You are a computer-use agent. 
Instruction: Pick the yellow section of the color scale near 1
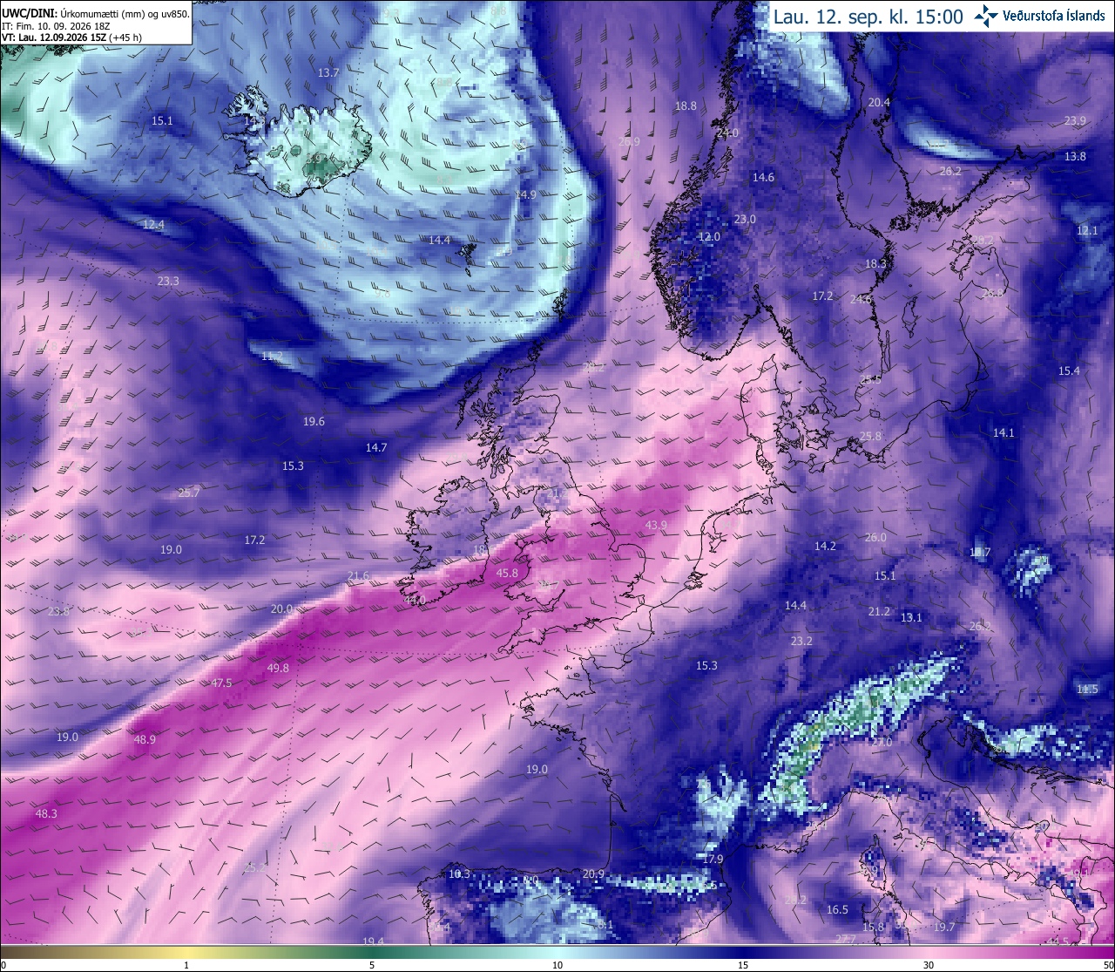pos(186,952)
